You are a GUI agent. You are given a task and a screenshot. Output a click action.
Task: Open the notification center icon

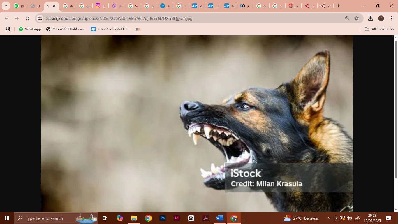click(x=388, y=218)
